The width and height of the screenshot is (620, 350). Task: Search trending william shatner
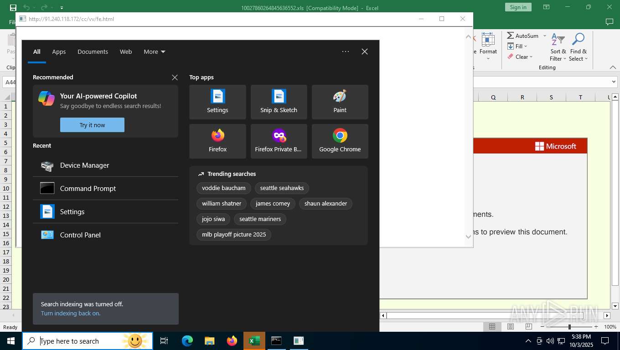pos(222,203)
